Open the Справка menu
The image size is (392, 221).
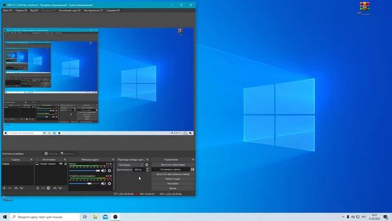click(x=113, y=10)
